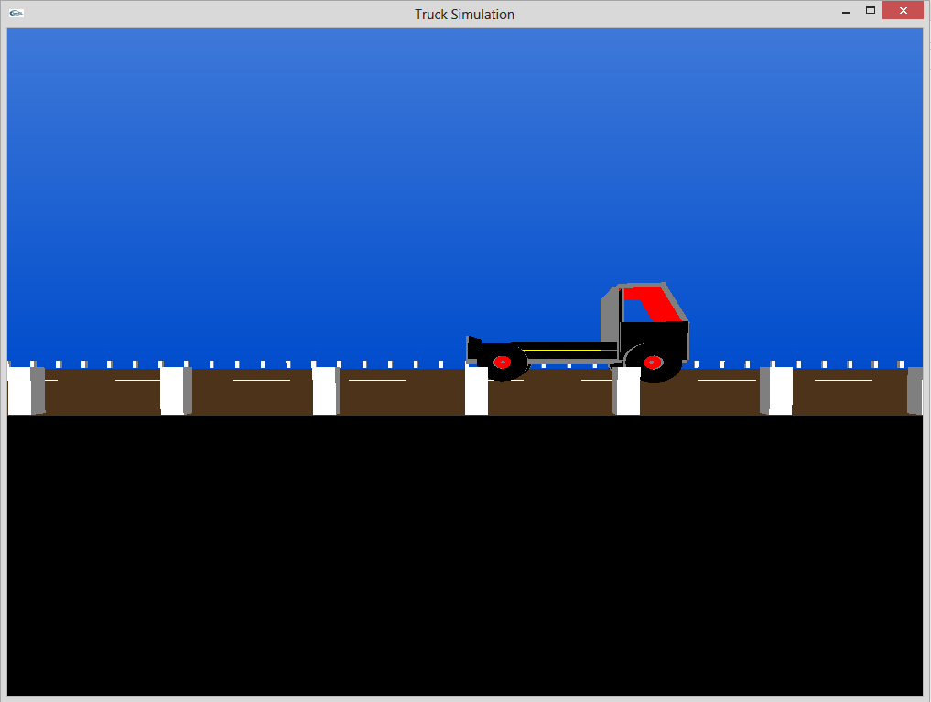Click the truck's front wheel red hub

(x=653, y=362)
